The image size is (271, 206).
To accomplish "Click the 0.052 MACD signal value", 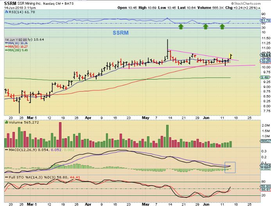I will pyautogui.click(x=56, y=150).
